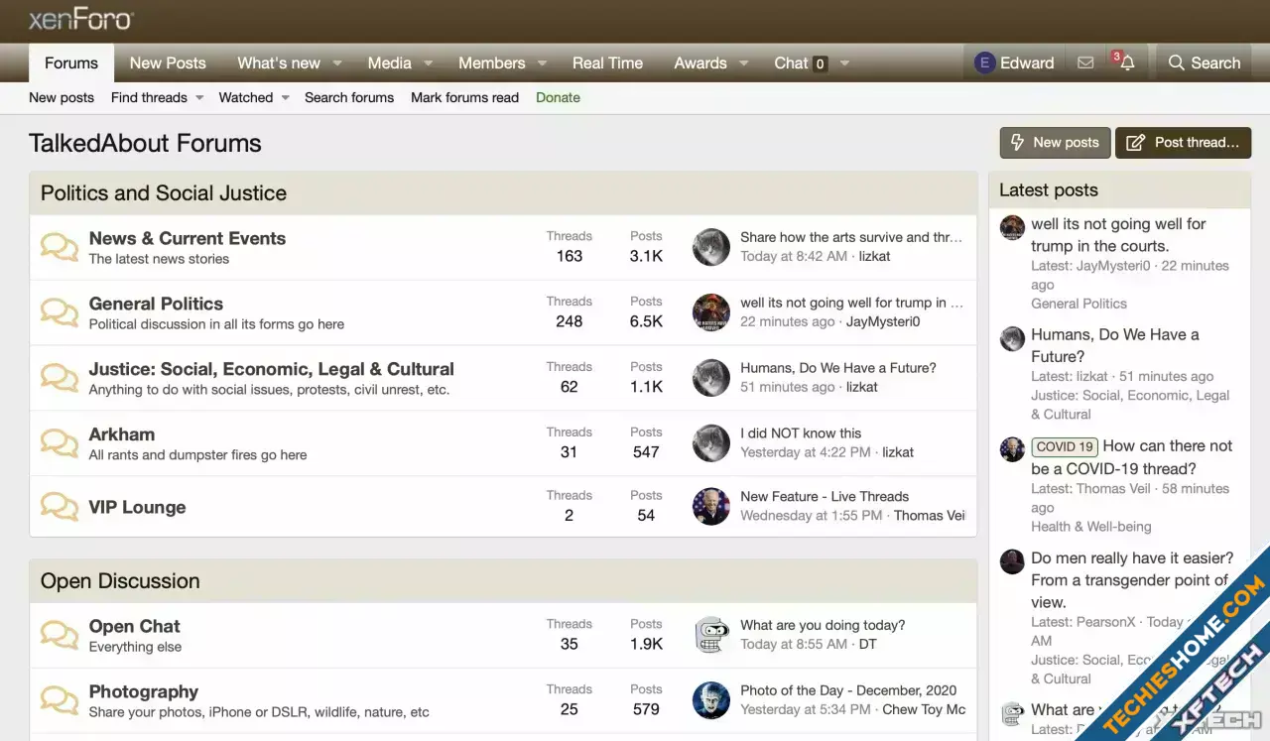This screenshot has width=1270, height=741.
Task: Click the green Donate link
Action: coord(558,97)
